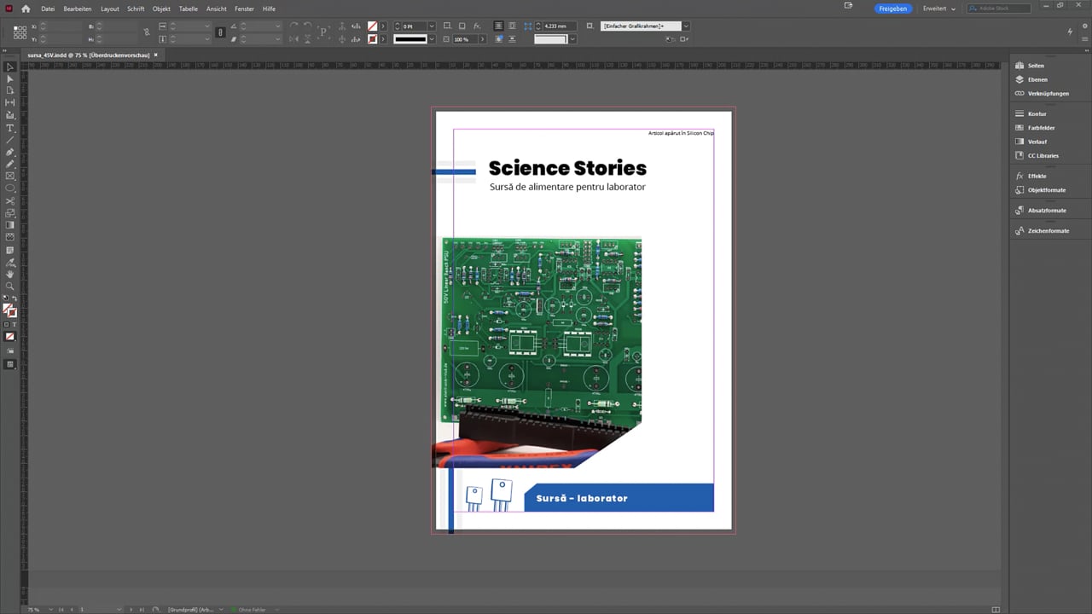Select the Line tool
The width and height of the screenshot is (1092, 614).
(10, 140)
